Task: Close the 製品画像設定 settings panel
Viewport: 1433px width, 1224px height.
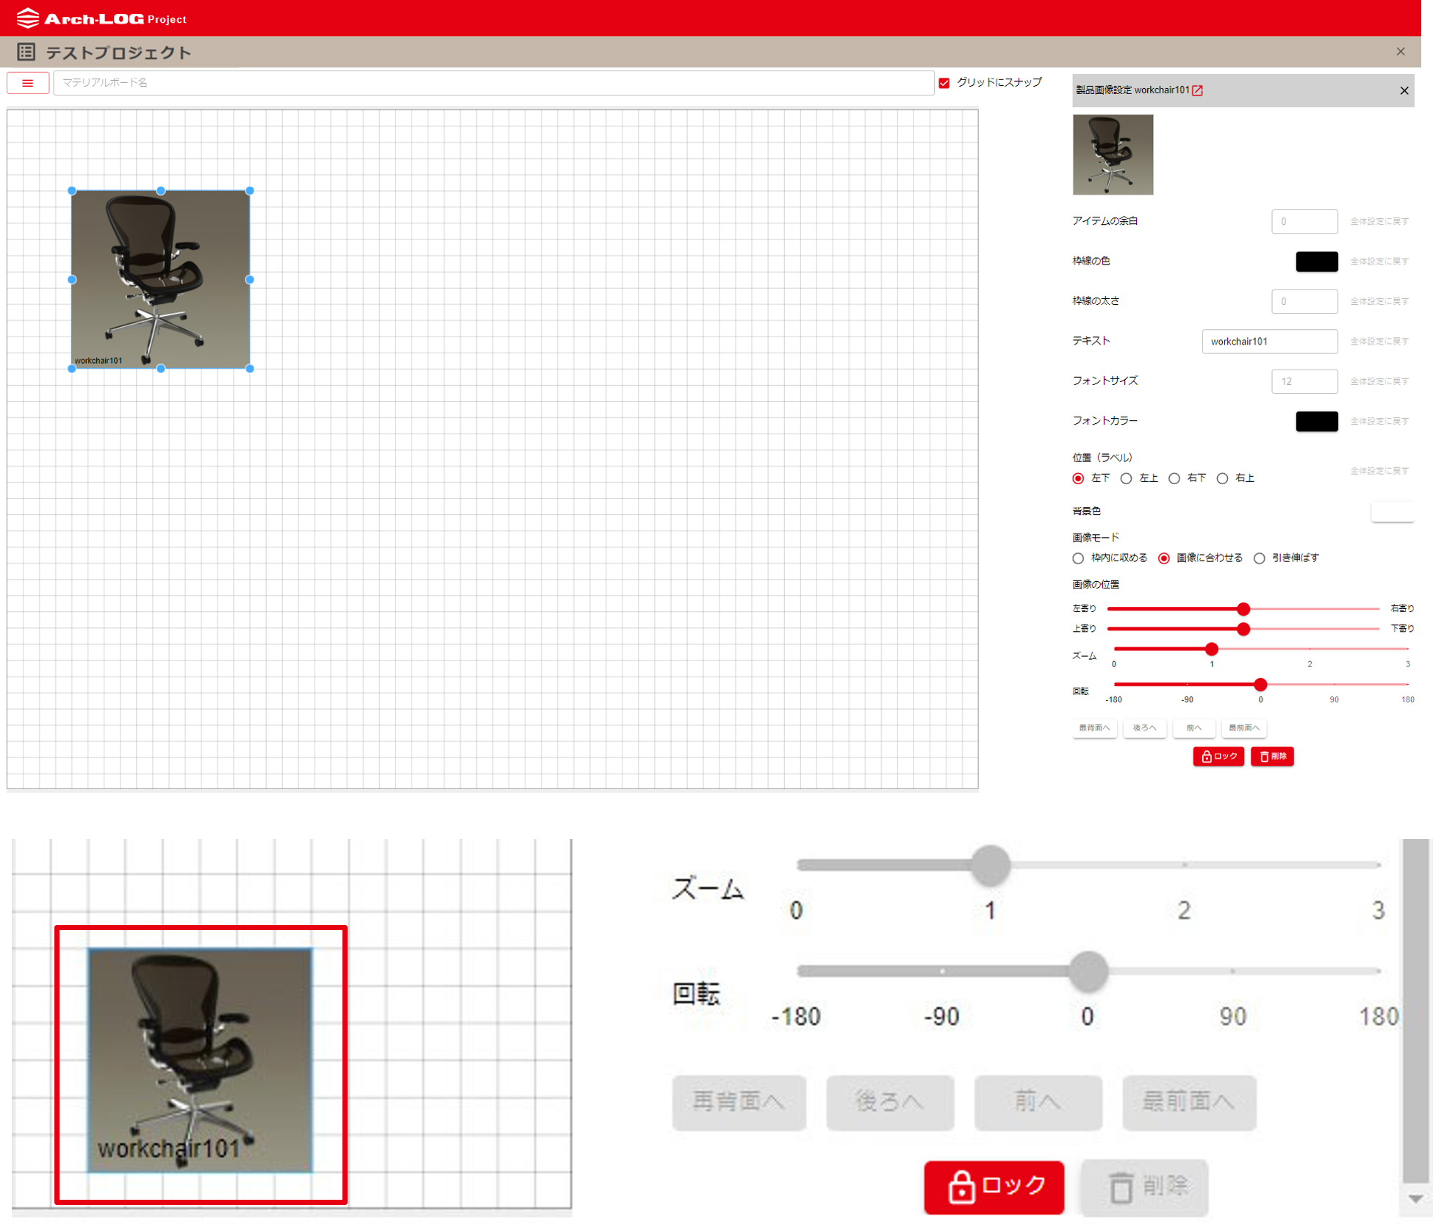Action: point(1404,90)
